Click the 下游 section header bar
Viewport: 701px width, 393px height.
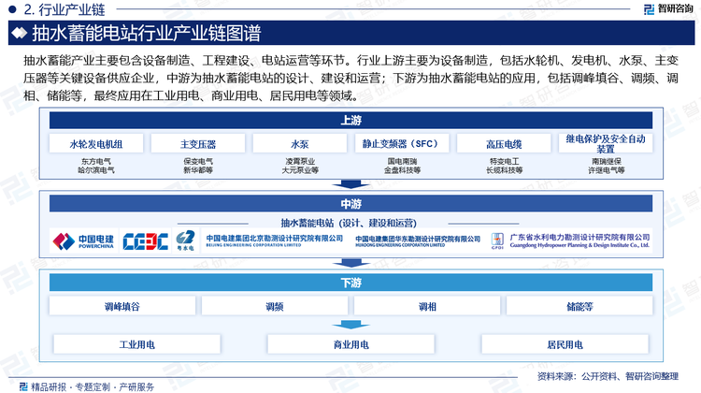pyautogui.click(x=350, y=283)
